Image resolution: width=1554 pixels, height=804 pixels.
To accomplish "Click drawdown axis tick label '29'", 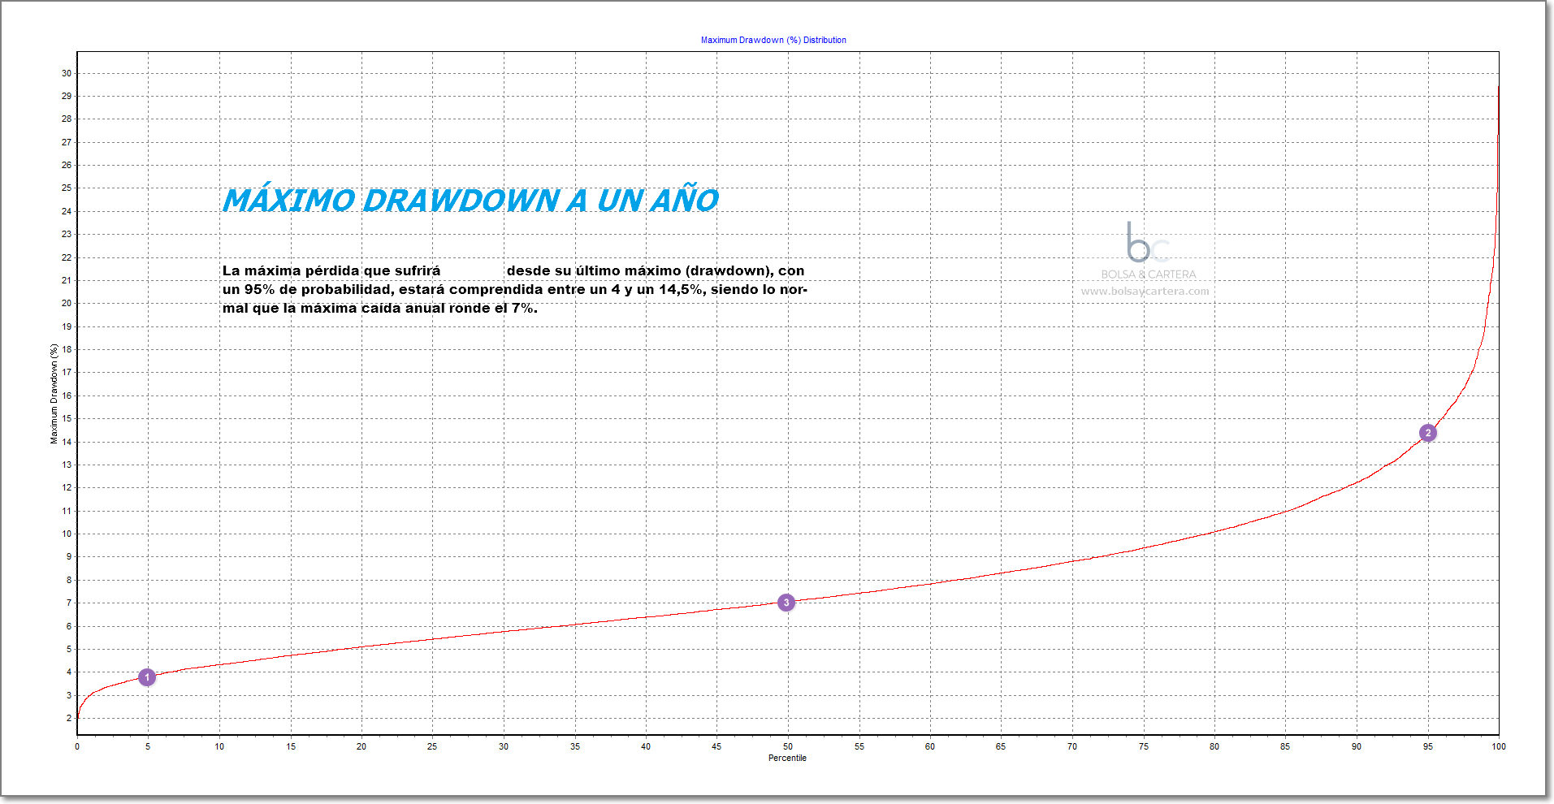I will [67, 96].
